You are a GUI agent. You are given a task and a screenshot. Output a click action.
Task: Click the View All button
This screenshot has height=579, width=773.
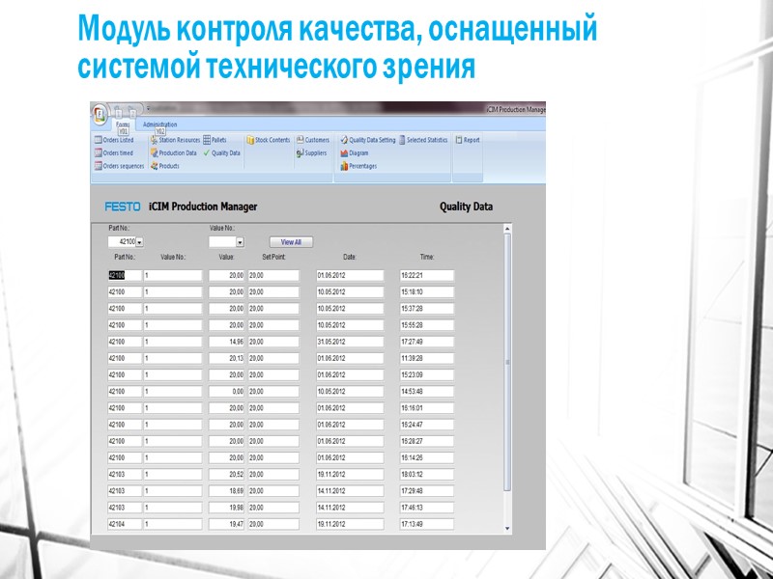tap(291, 242)
